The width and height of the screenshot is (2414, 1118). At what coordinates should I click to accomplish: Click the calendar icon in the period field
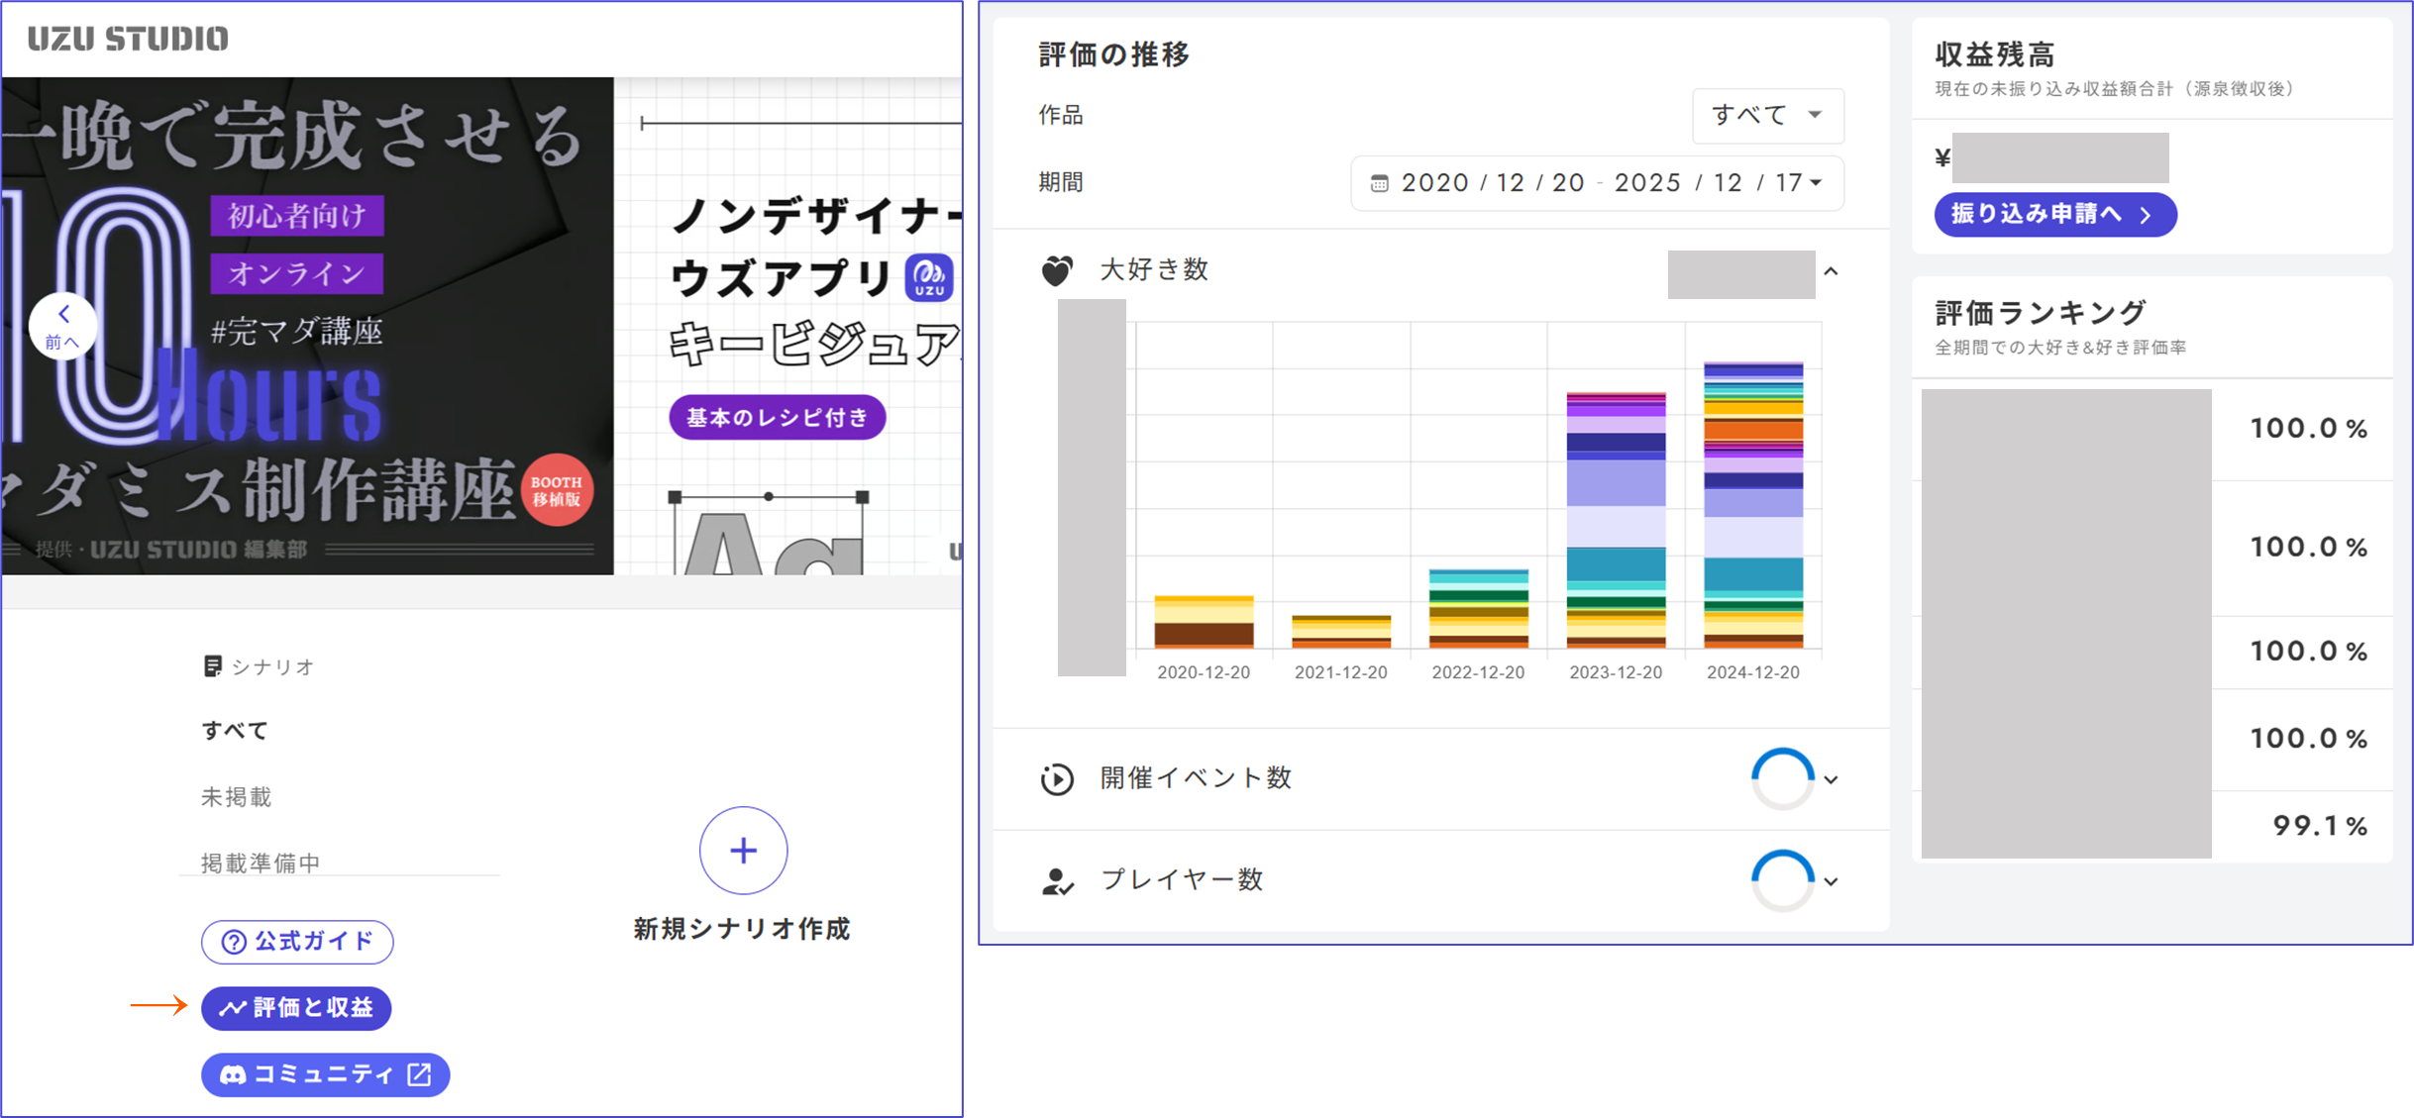point(1379,183)
